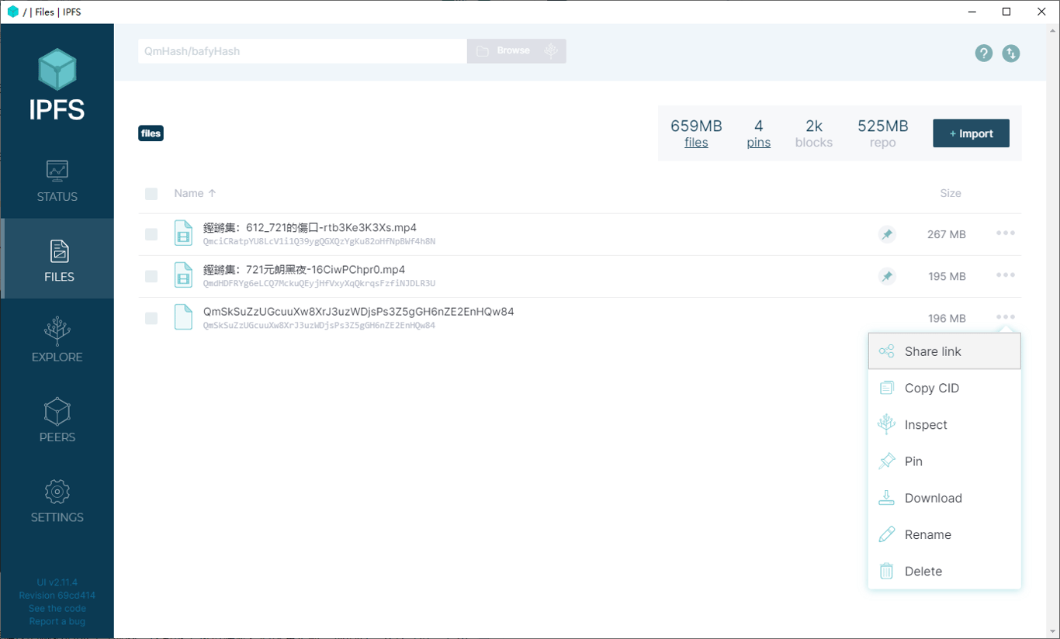The width and height of the screenshot is (1060, 639).
Task: Open the Explore page in sidebar
Action: click(57, 339)
